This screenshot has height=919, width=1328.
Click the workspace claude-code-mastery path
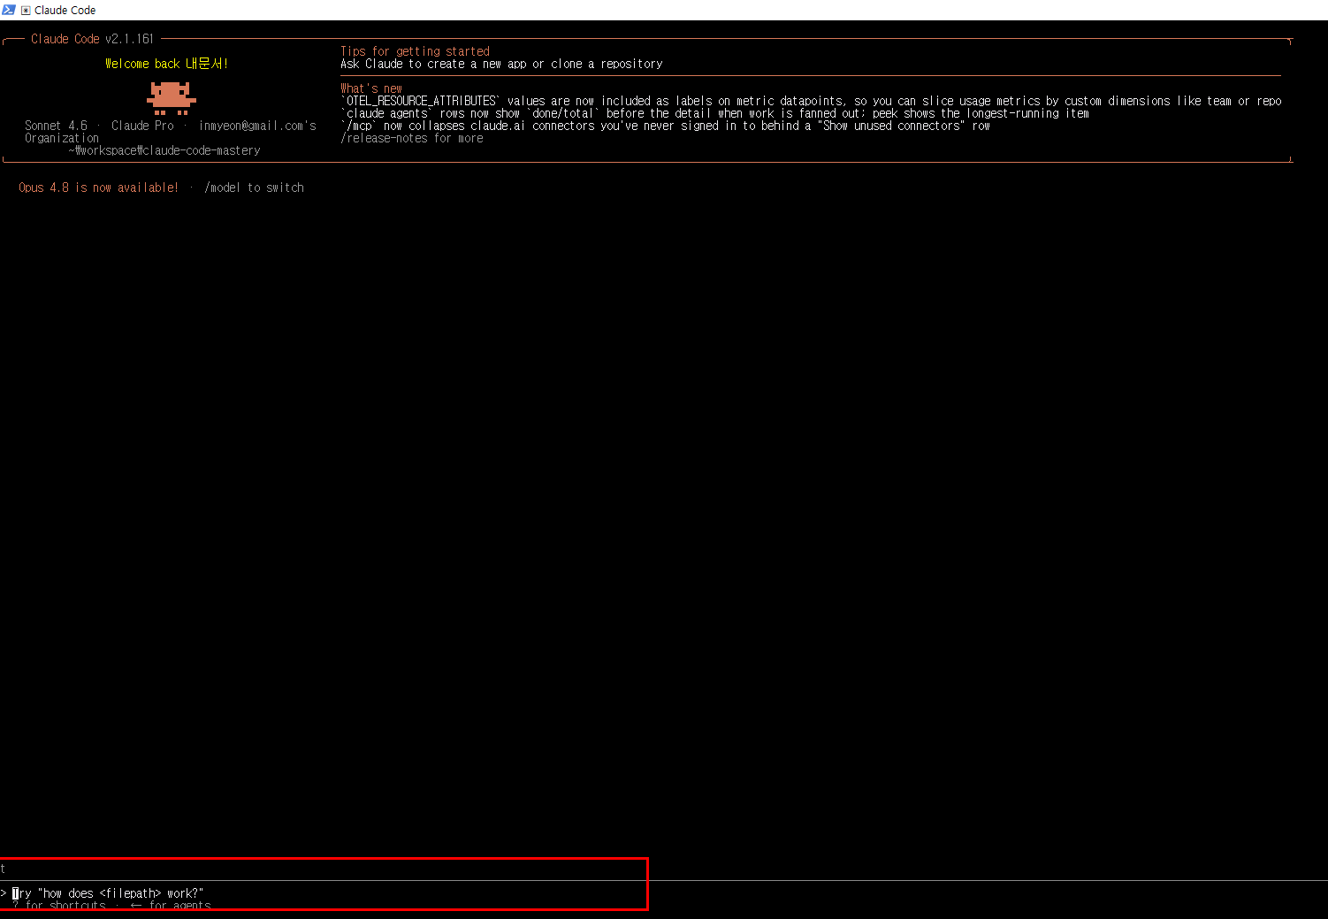point(164,150)
